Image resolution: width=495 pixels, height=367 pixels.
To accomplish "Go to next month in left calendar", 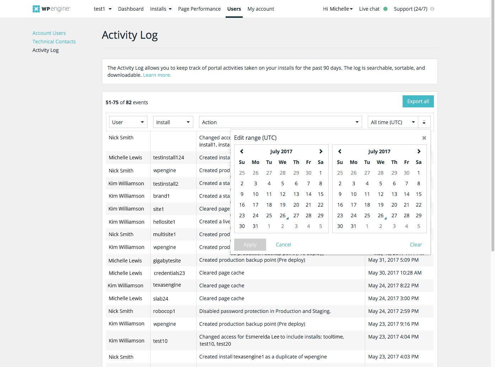I will pyautogui.click(x=321, y=151).
